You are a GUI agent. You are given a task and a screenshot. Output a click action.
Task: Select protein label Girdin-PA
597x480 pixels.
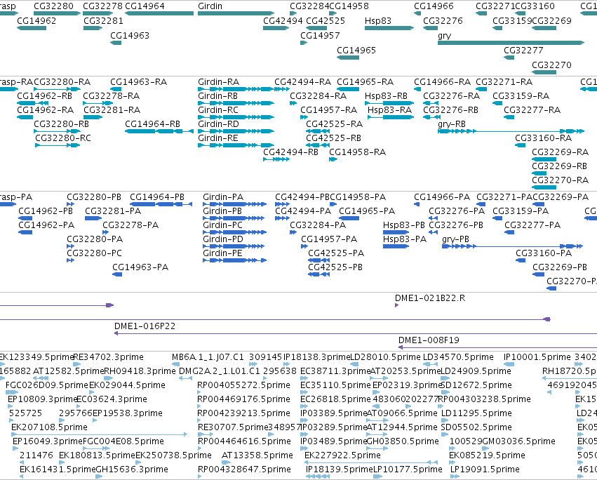click(x=223, y=197)
